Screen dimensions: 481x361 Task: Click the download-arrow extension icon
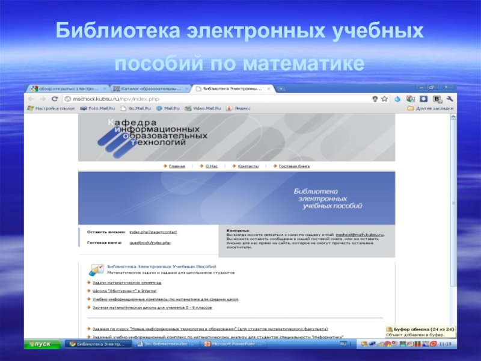point(424,99)
